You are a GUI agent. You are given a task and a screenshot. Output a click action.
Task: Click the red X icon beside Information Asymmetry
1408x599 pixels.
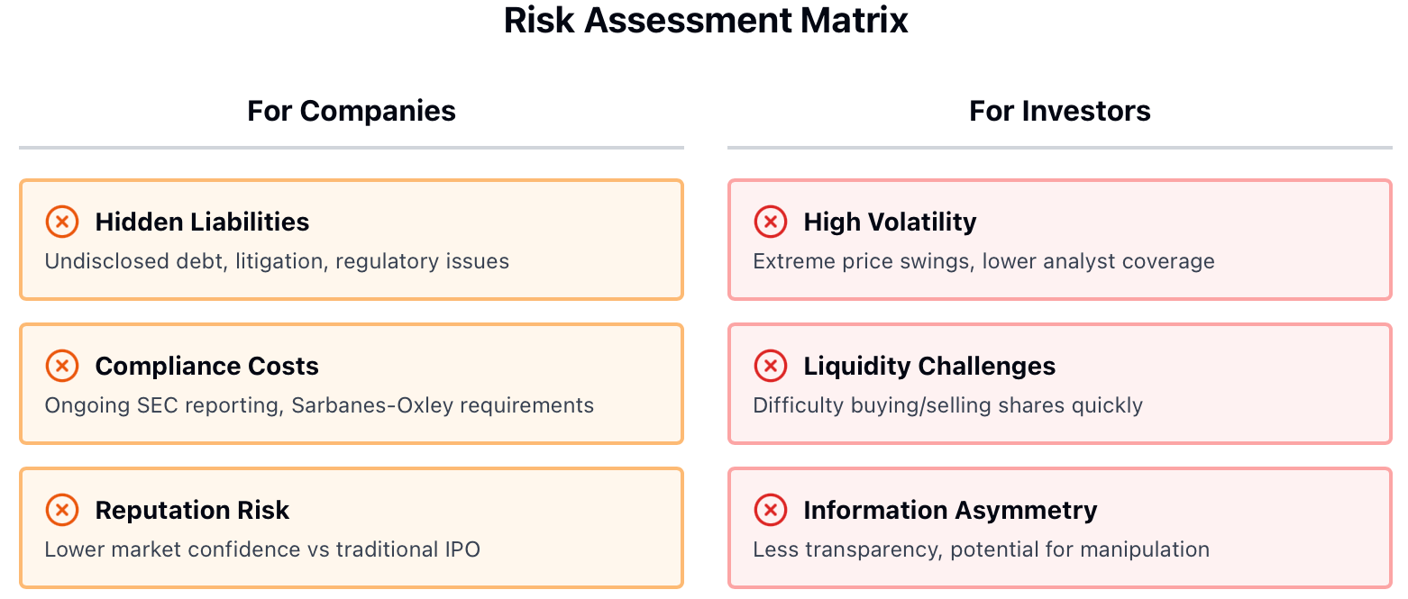point(770,510)
